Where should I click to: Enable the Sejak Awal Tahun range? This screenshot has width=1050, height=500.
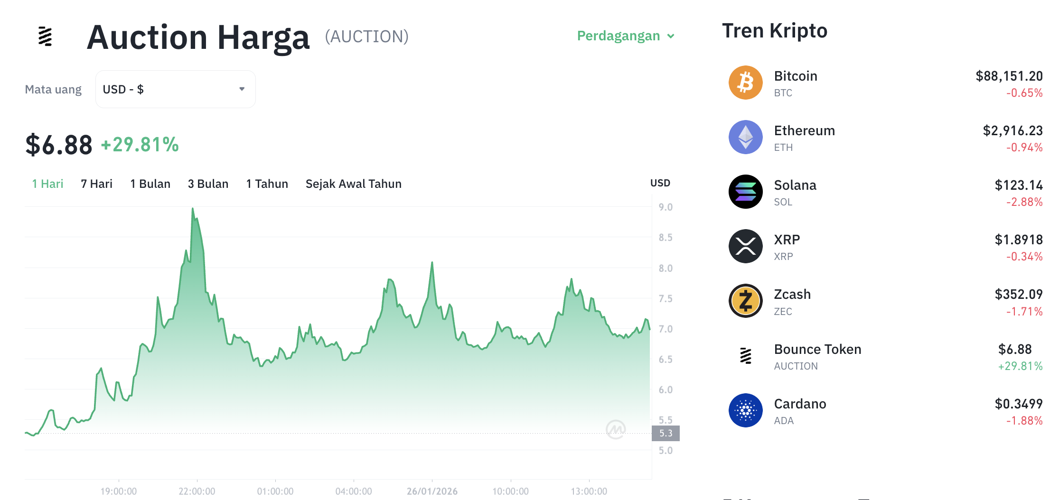point(354,184)
